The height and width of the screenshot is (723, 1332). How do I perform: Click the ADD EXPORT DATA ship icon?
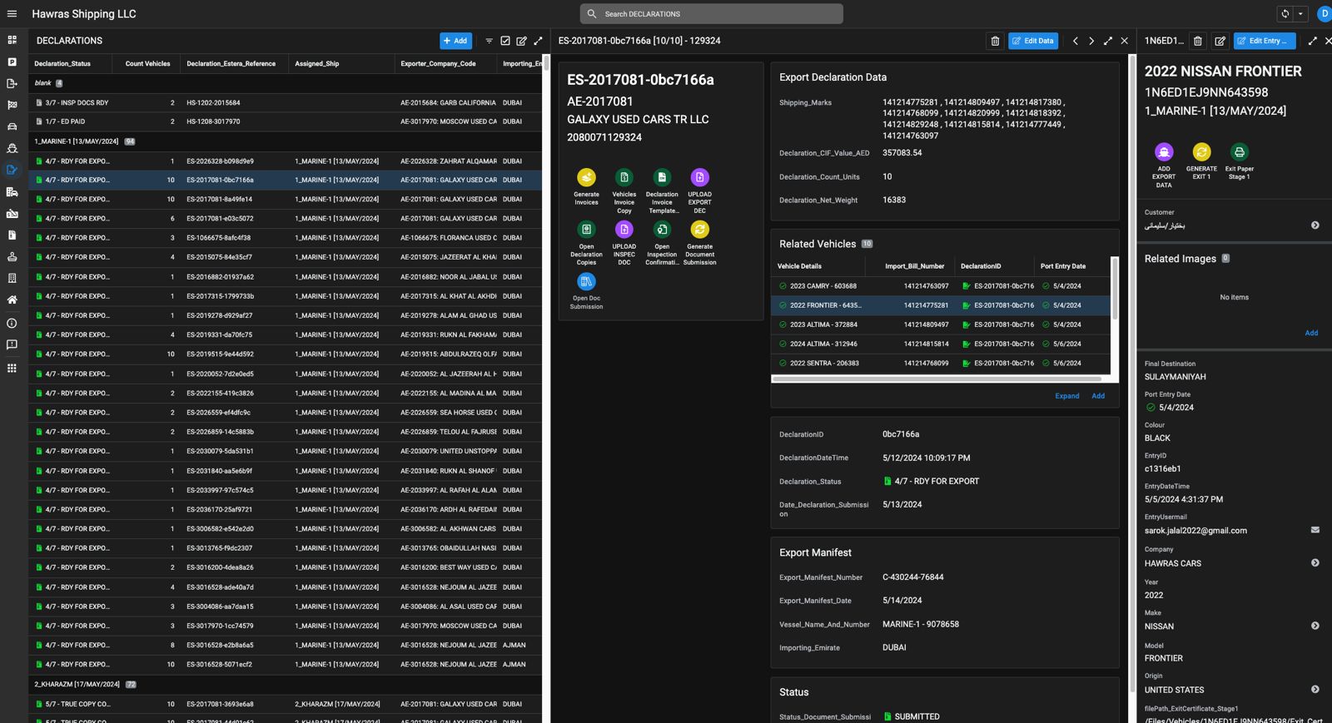pos(1164,151)
